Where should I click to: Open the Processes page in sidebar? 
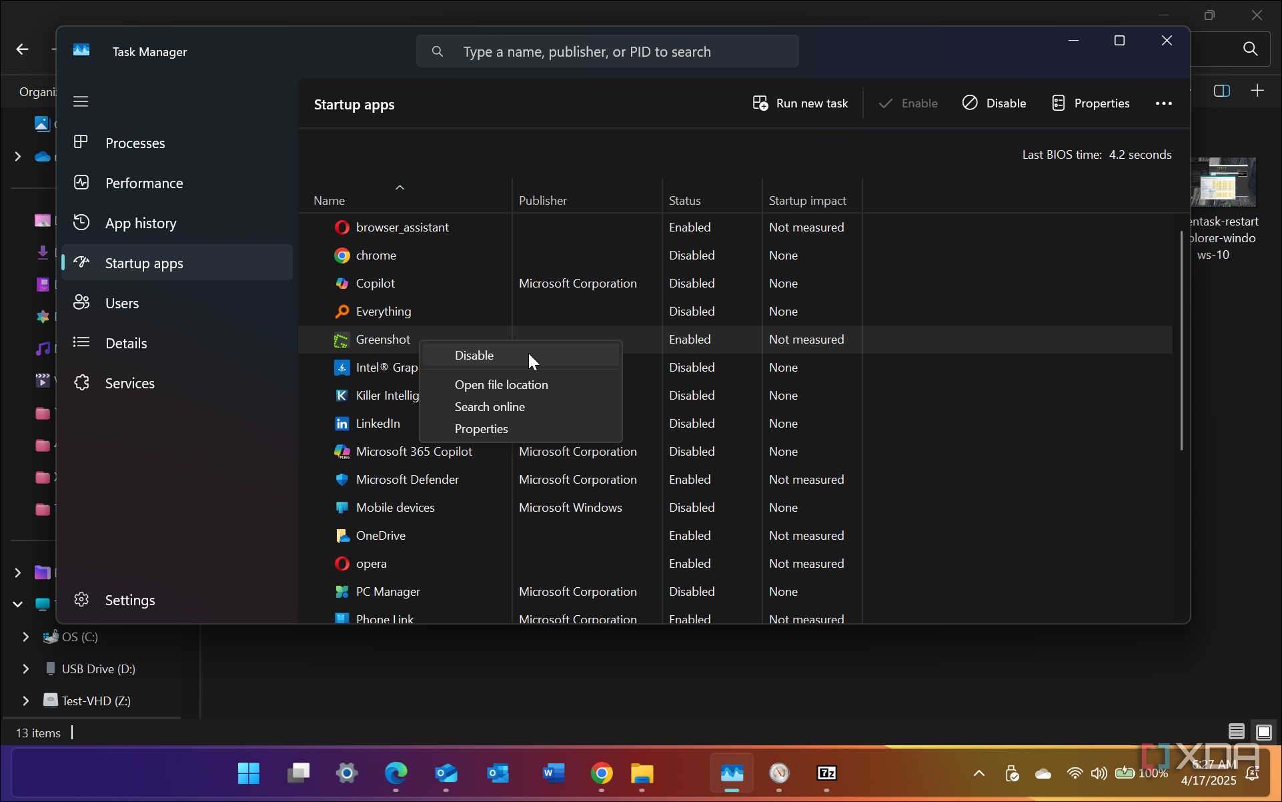point(135,143)
